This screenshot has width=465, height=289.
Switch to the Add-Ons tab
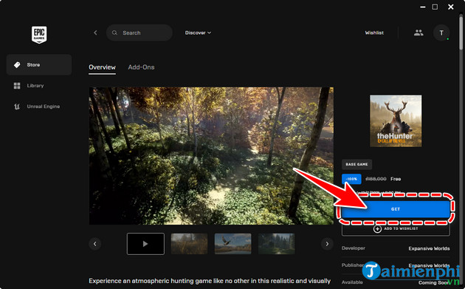(141, 67)
